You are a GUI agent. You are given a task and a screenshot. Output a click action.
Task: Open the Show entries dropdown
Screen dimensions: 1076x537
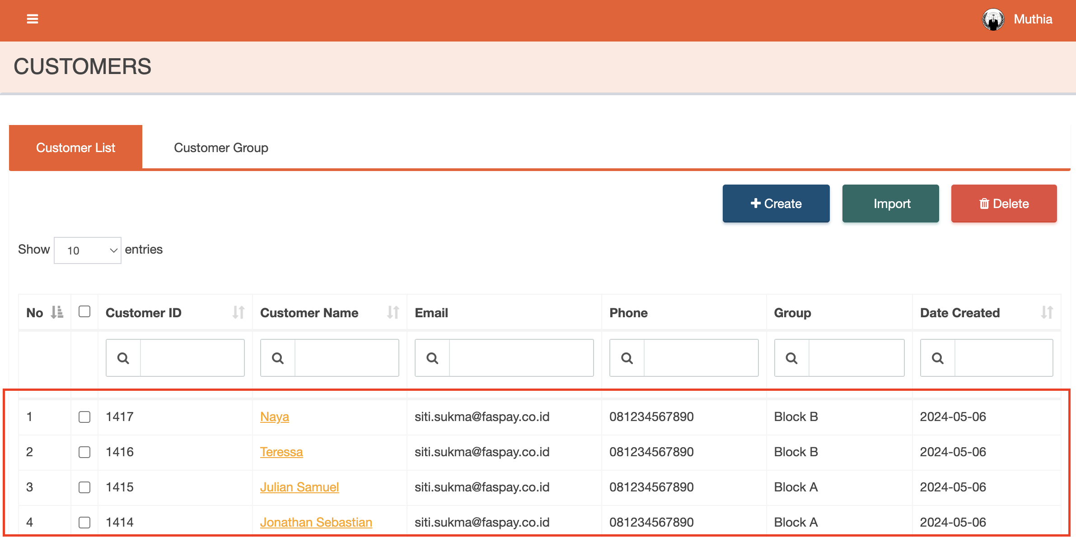tap(88, 250)
